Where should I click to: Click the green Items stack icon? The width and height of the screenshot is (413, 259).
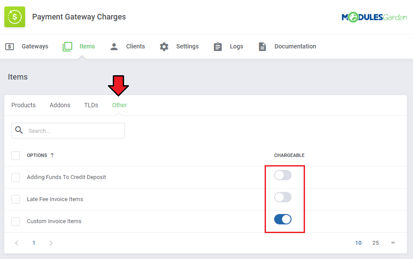67,46
